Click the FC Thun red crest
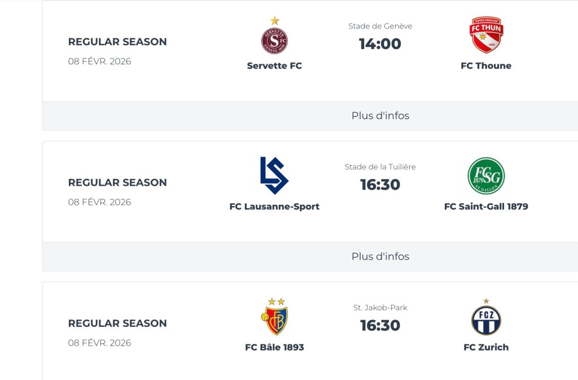The width and height of the screenshot is (578, 380). (x=486, y=35)
